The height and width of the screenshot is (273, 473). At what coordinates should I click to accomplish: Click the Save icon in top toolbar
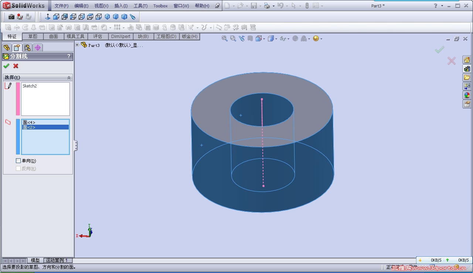254,6
